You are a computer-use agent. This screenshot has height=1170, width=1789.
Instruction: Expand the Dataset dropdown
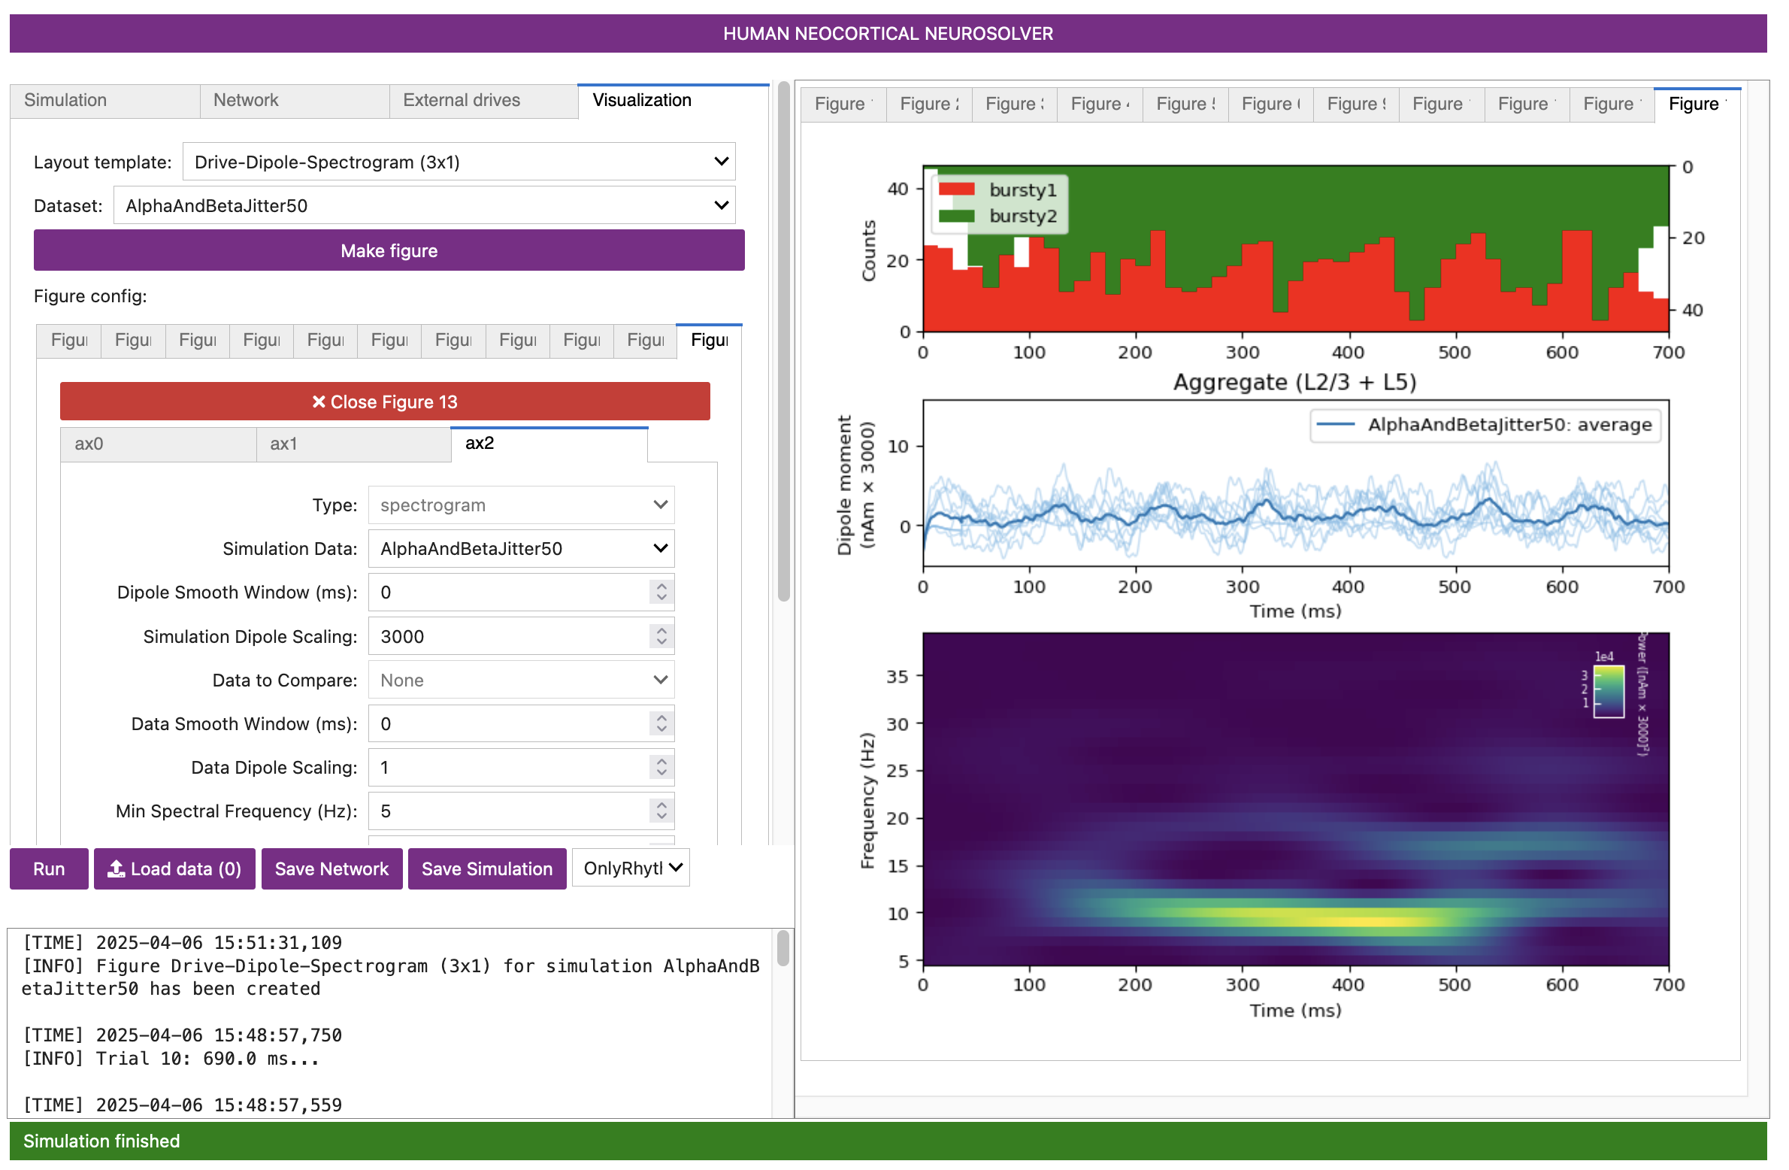point(424,206)
